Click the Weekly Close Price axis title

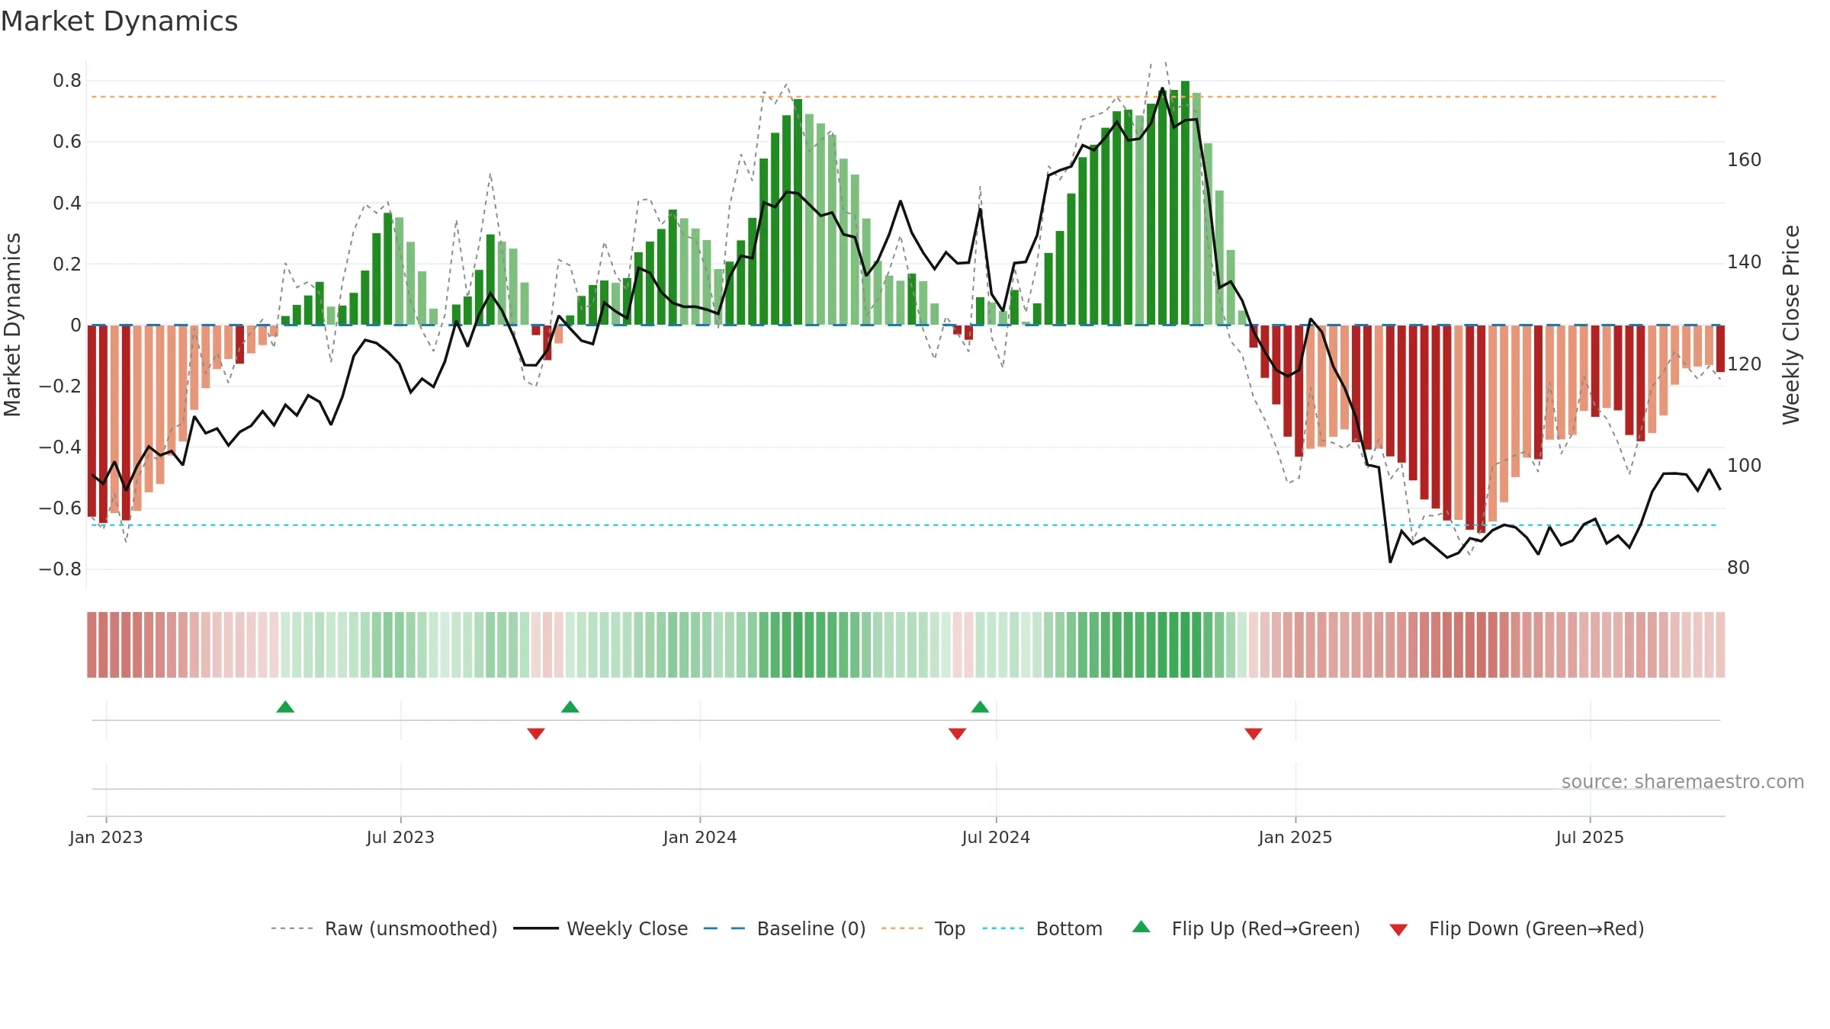[1791, 325]
